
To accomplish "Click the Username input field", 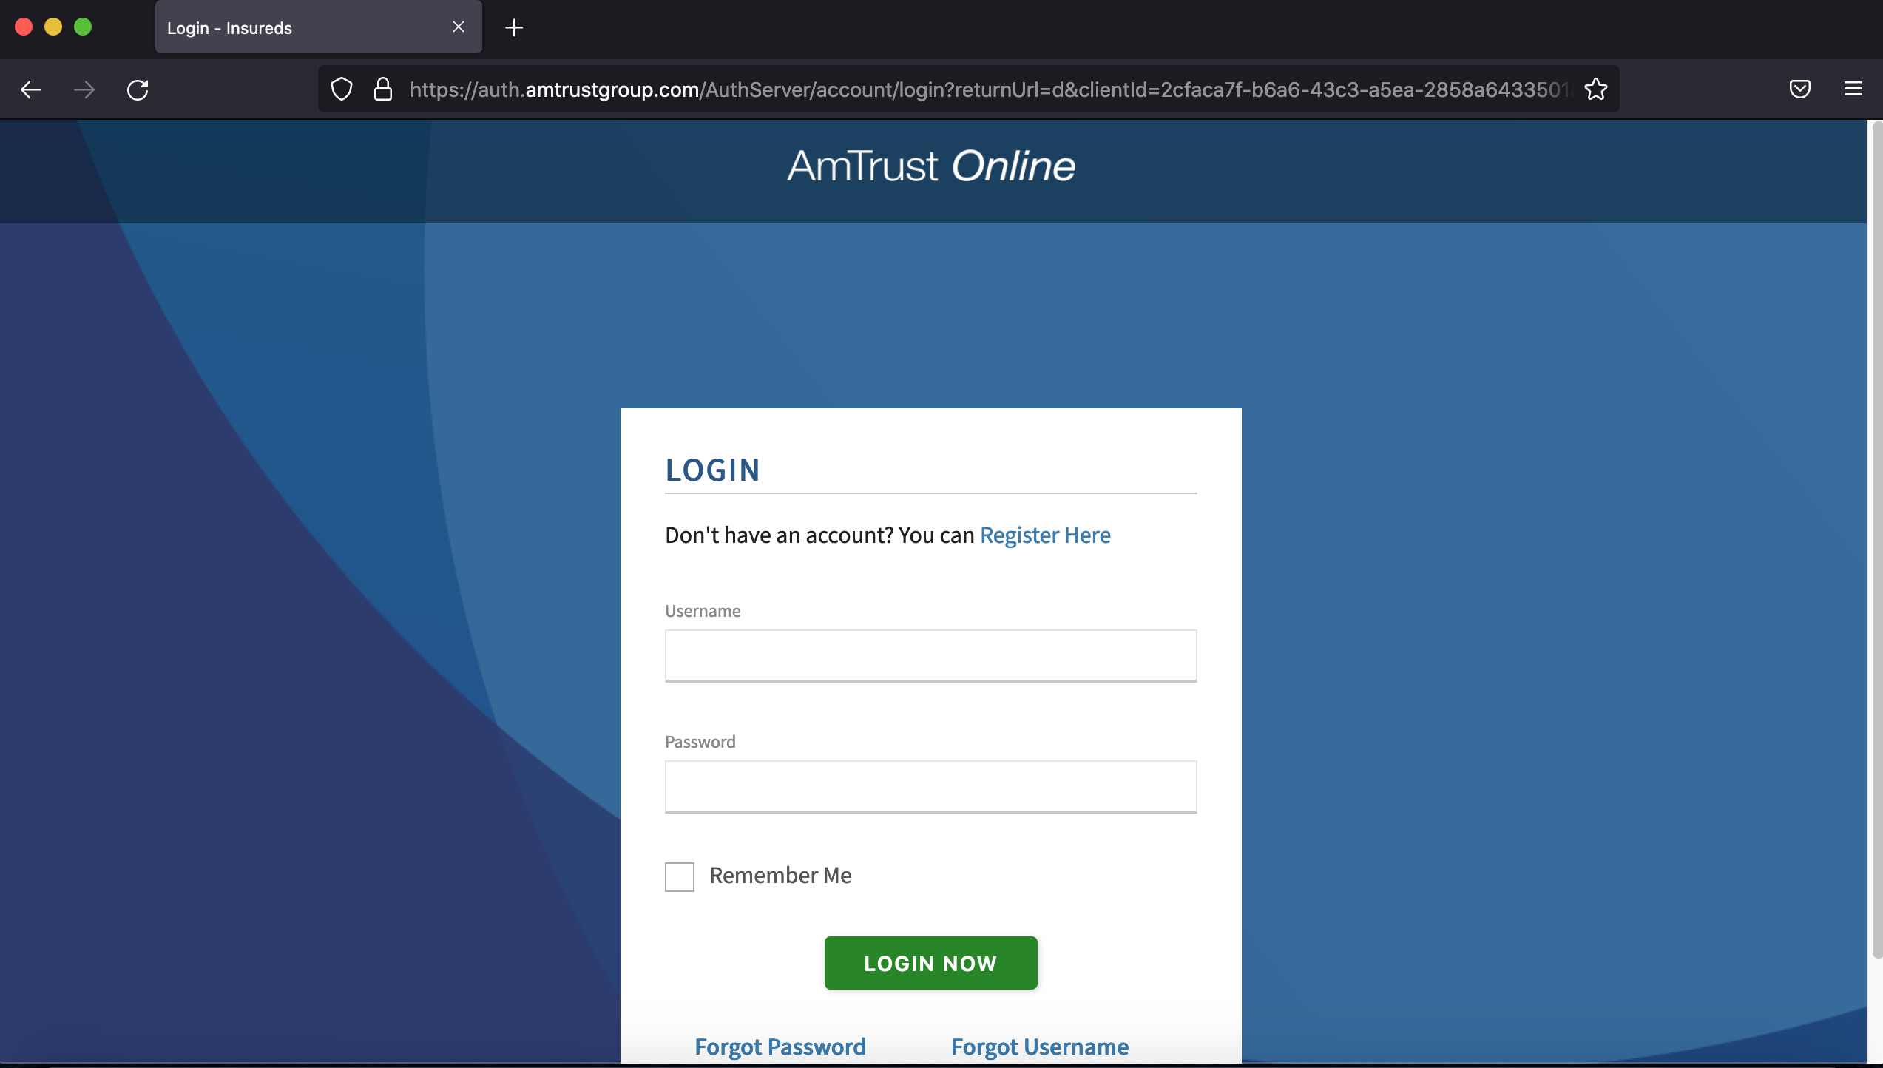I will click(x=930, y=655).
